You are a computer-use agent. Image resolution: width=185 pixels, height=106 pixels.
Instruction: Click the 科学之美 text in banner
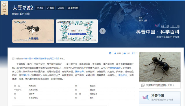[x=143, y=20]
